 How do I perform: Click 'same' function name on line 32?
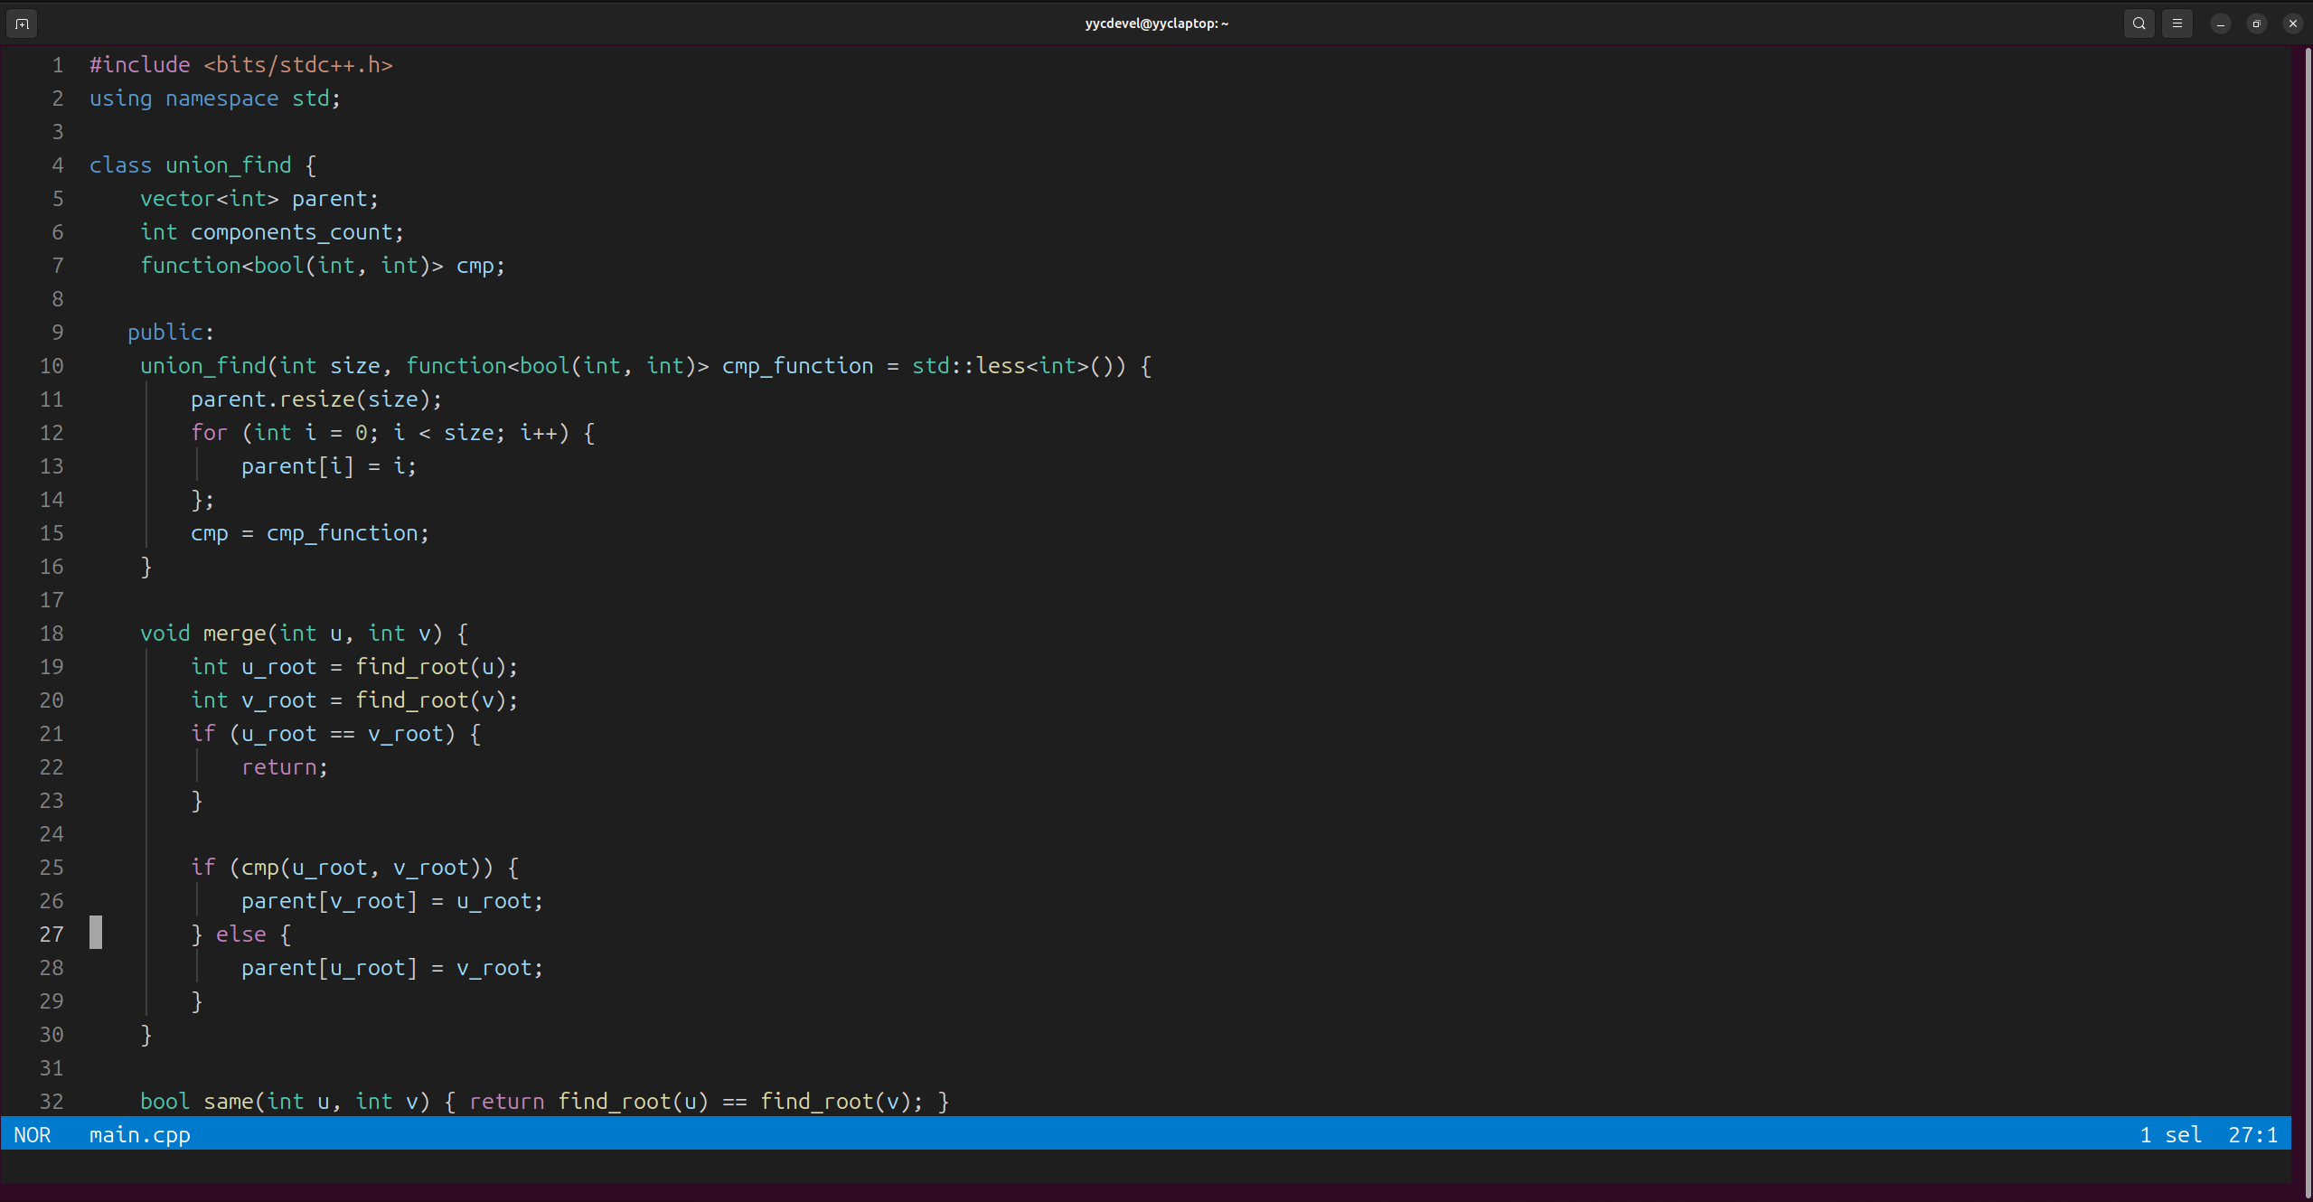pos(228,1102)
